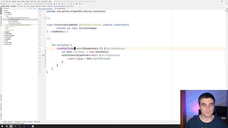The height and width of the screenshot is (128, 228).
Task: Open the Help menu
Action: pos(50,1)
